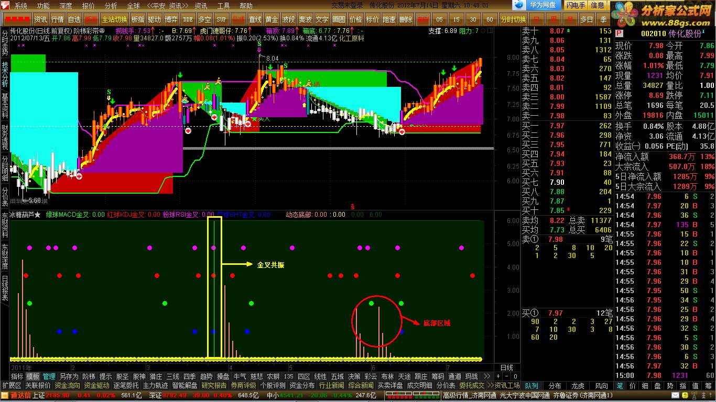Screen dimensions: 716x402
Task: Click the 上证 index value in the status bar
Action: [x=58, y=395]
